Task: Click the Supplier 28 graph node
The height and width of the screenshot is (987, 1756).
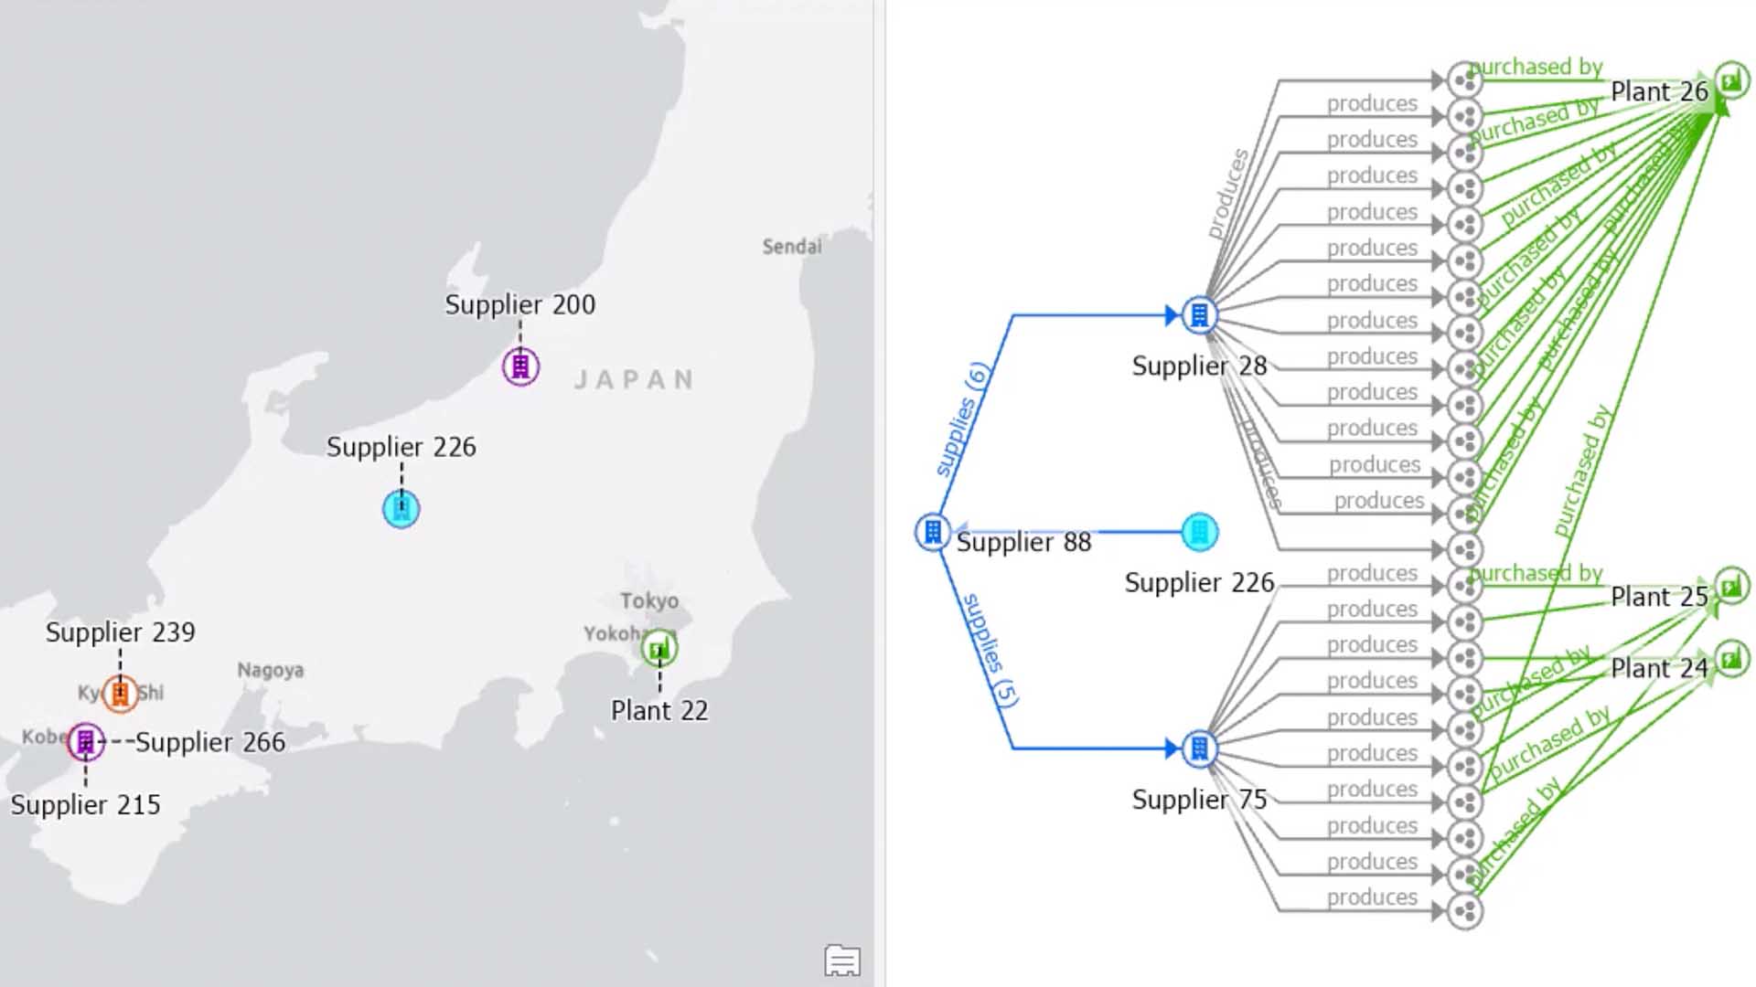Action: click(x=1199, y=315)
